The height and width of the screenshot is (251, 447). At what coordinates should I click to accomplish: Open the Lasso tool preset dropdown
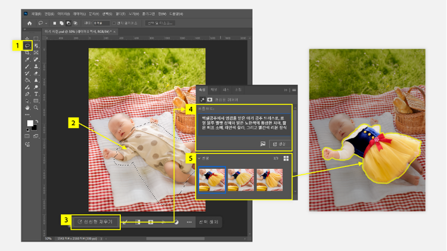pos(46,23)
